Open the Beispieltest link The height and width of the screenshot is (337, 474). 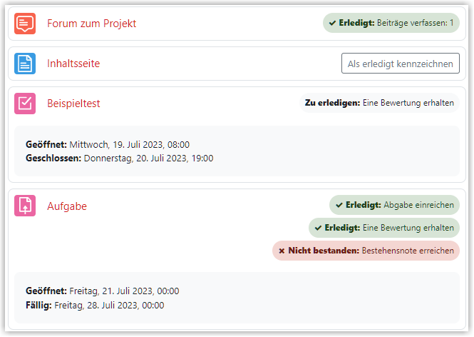[x=73, y=104]
